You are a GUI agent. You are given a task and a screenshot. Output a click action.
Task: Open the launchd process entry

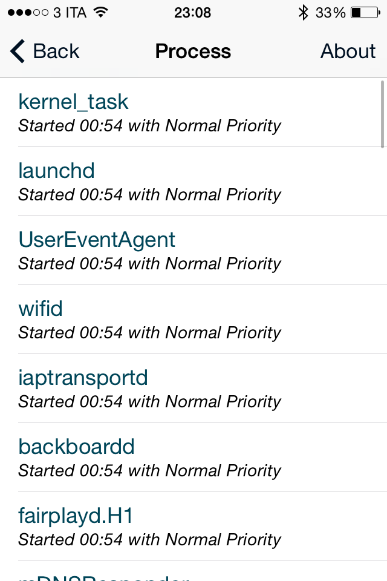(193, 181)
